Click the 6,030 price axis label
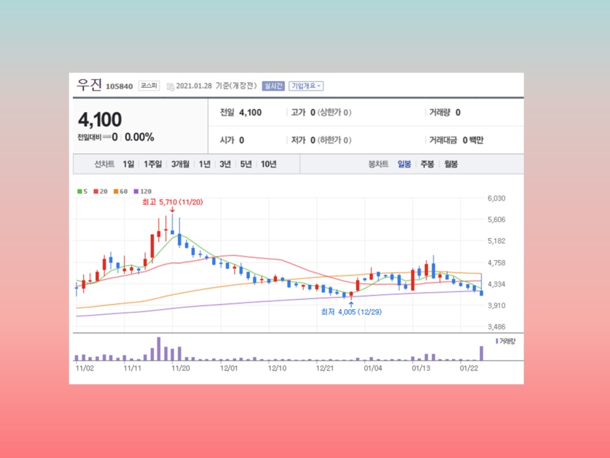 497,199
